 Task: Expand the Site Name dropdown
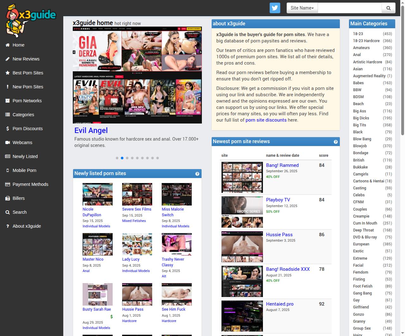pyautogui.click(x=302, y=8)
